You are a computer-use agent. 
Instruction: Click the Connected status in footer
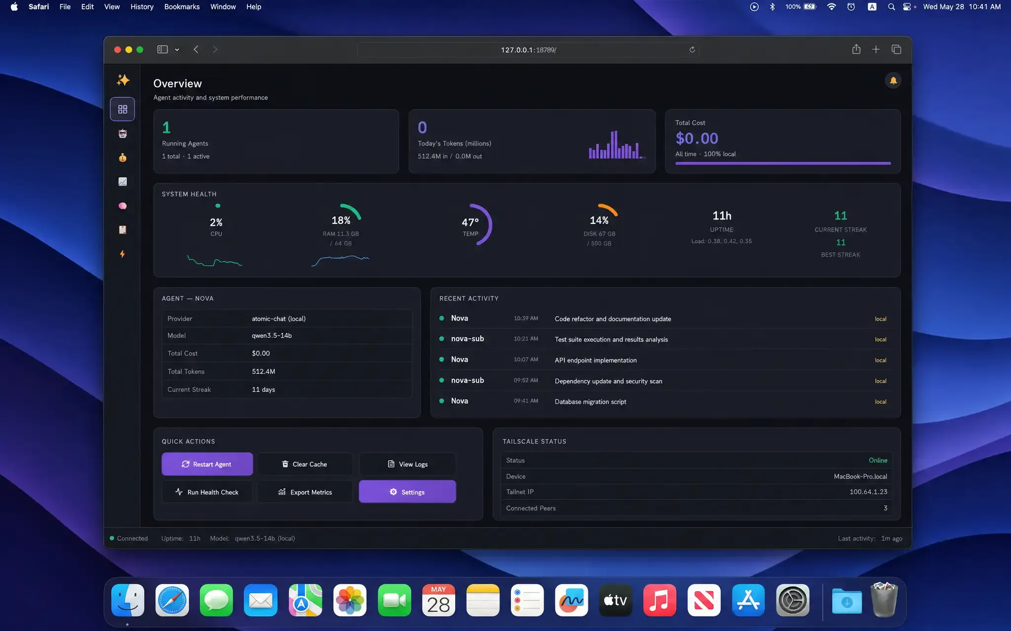(129, 538)
